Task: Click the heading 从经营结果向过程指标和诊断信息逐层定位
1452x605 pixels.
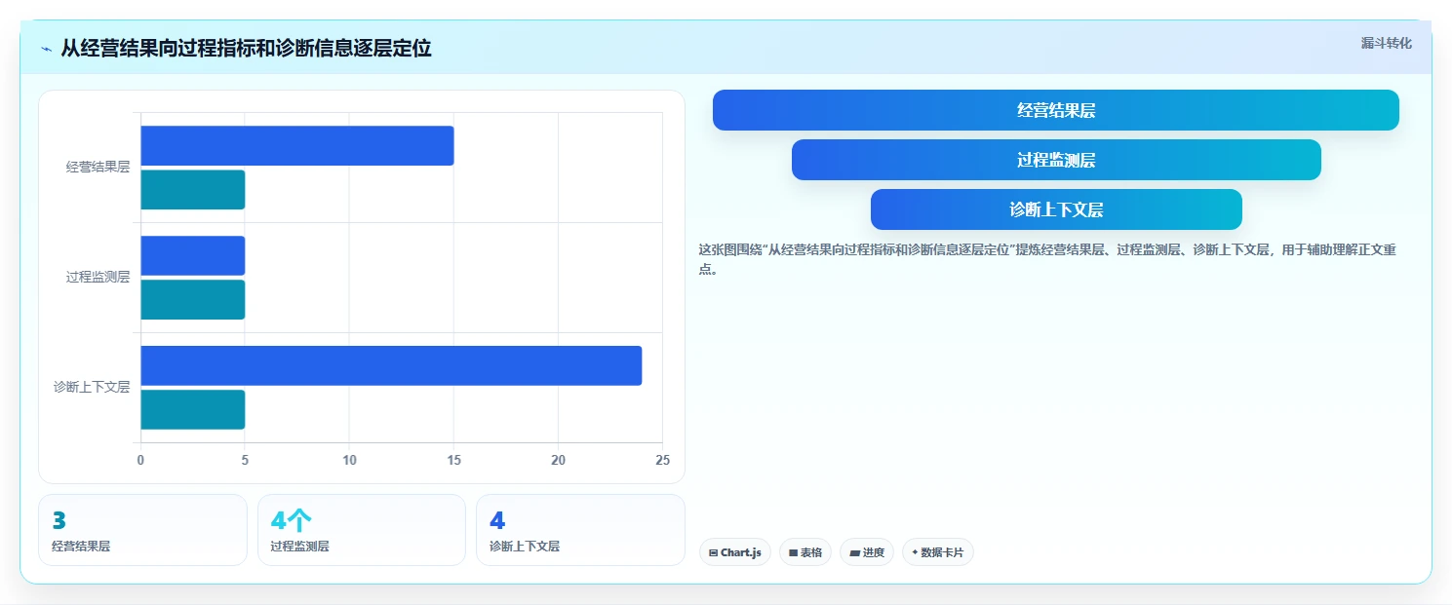Action: (246, 48)
